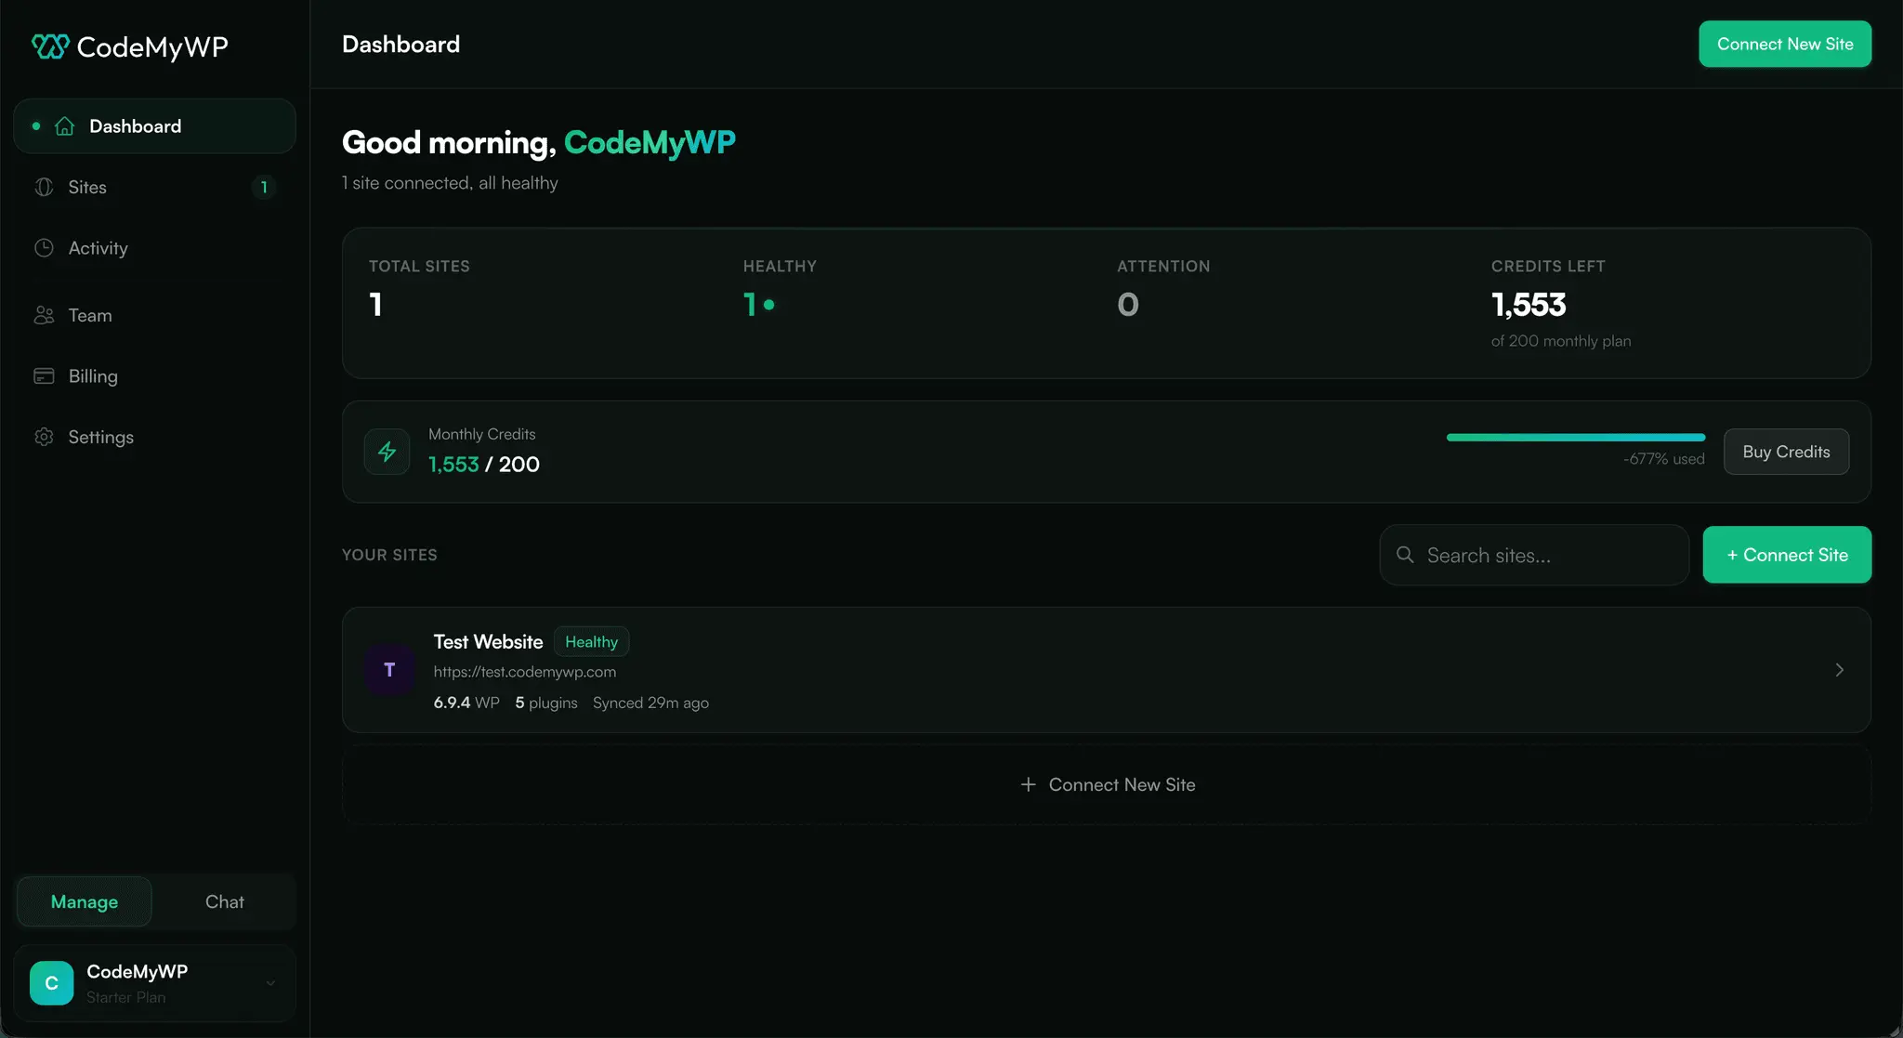Screen dimensions: 1903x1038
Task: Click the Sites globe icon
Action: pos(44,187)
